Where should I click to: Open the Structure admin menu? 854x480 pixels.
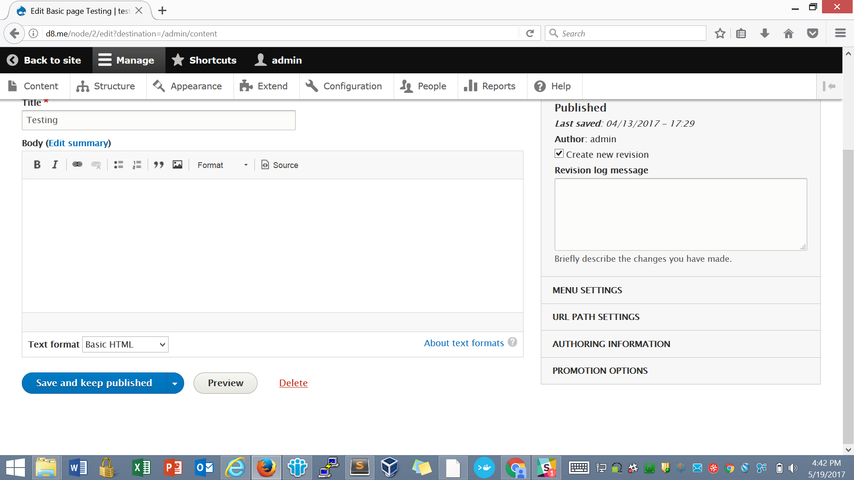tap(106, 86)
